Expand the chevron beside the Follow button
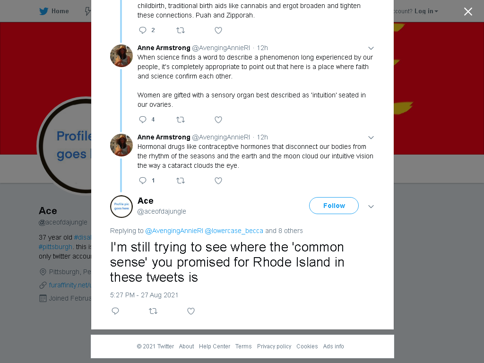Screen dimensions: 484x363 pyautogui.click(x=371, y=207)
